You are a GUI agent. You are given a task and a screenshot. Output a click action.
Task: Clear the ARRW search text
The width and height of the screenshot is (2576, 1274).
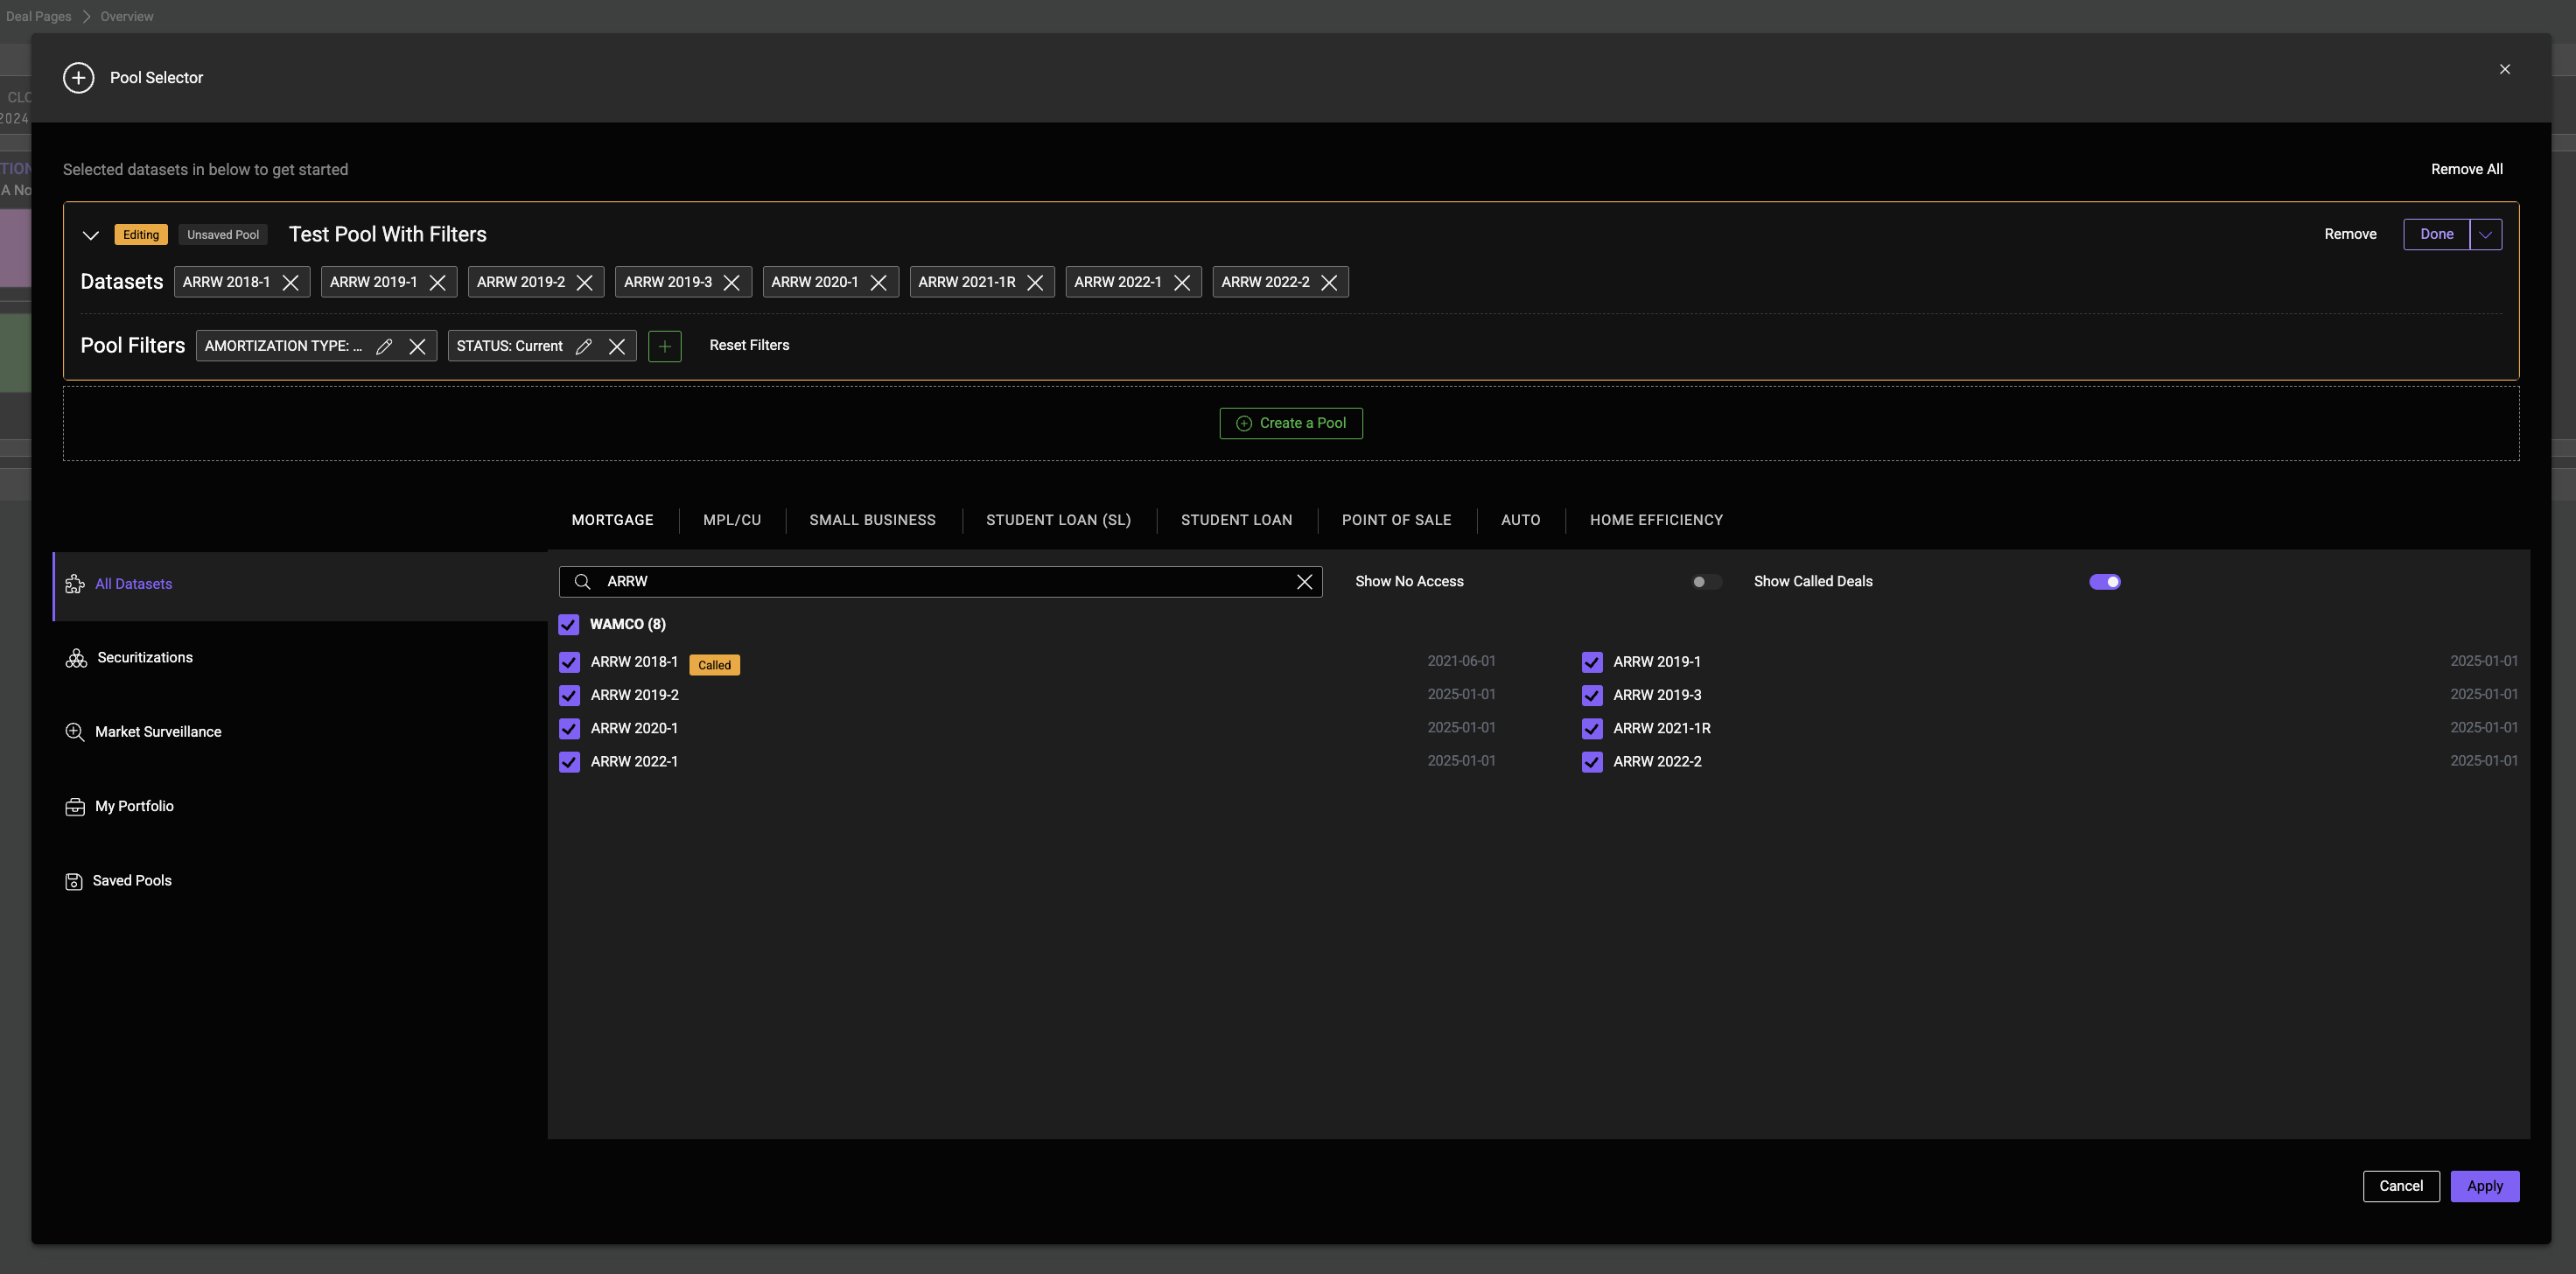1304,582
